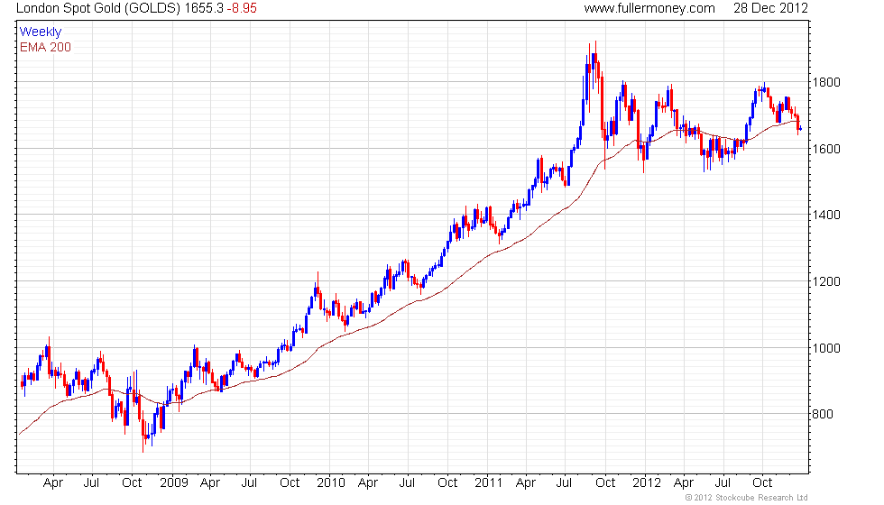The width and height of the screenshot is (884, 505).
Task: Click the 1000 price axis label
Action: 826,348
